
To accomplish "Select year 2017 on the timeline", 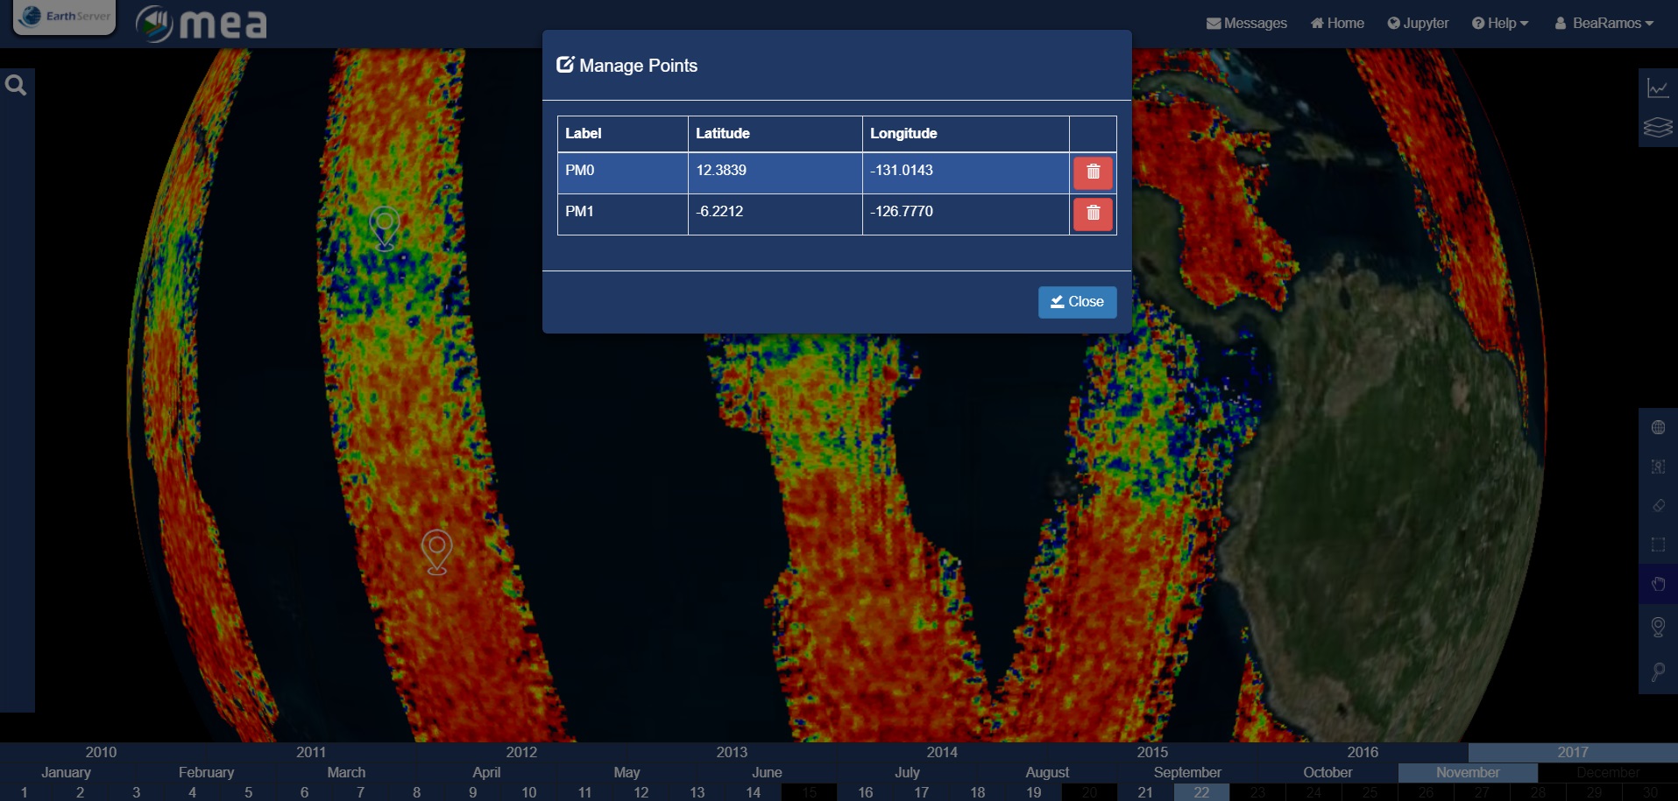I will [1573, 752].
